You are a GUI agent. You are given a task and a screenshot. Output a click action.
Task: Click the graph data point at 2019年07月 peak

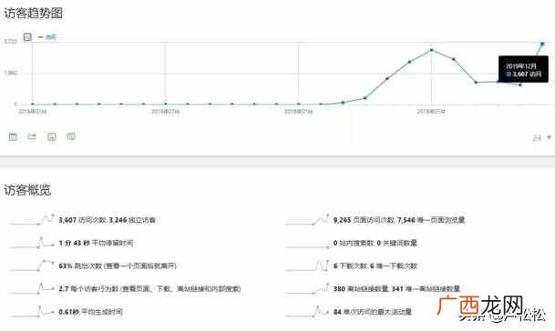coord(431,50)
